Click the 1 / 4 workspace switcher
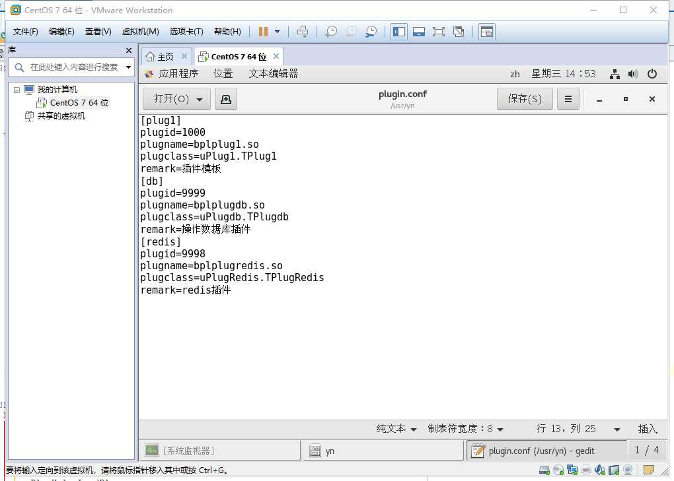The image size is (674, 481). [x=647, y=450]
